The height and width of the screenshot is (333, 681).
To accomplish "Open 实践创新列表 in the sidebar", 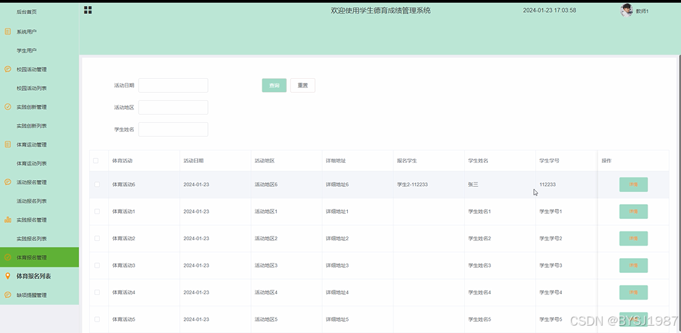I will 31,126.
